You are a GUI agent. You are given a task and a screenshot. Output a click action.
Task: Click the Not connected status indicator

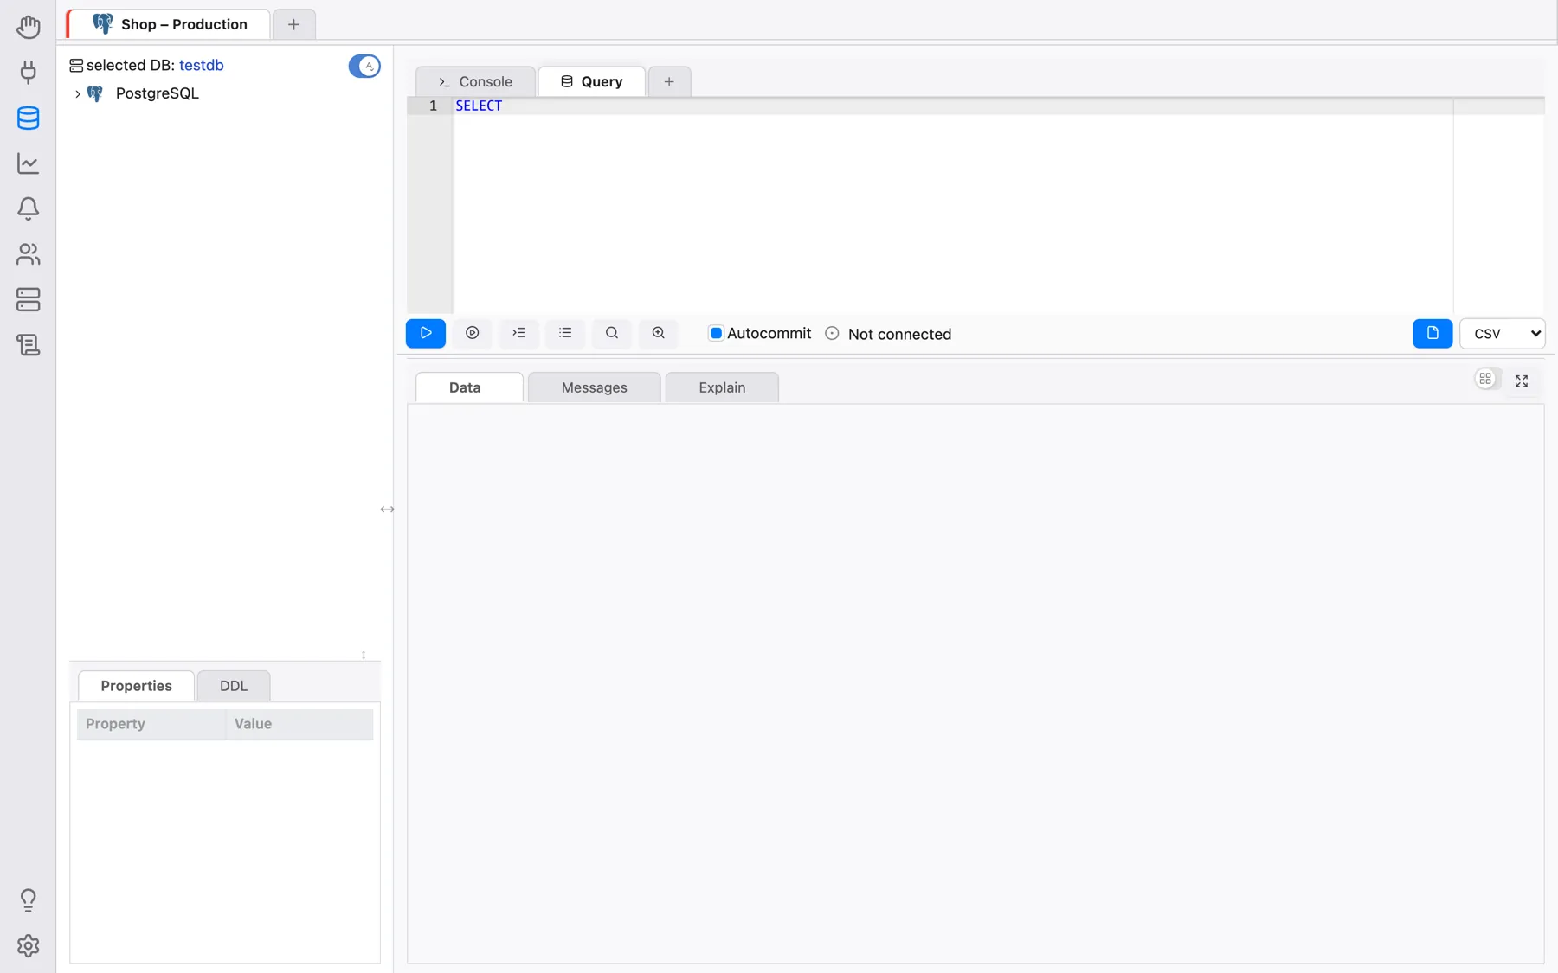[888, 334]
